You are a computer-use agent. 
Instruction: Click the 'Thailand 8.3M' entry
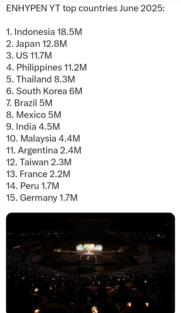(x=40, y=79)
